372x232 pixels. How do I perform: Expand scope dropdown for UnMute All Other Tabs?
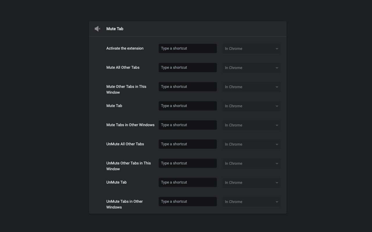pyautogui.click(x=251, y=144)
